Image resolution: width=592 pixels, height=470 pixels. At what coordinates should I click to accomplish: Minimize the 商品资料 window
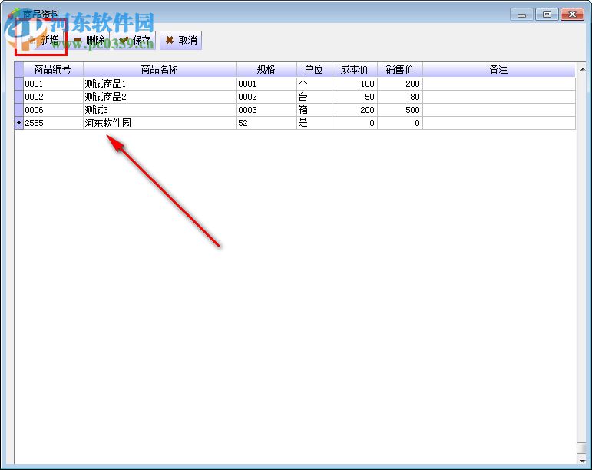click(522, 15)
